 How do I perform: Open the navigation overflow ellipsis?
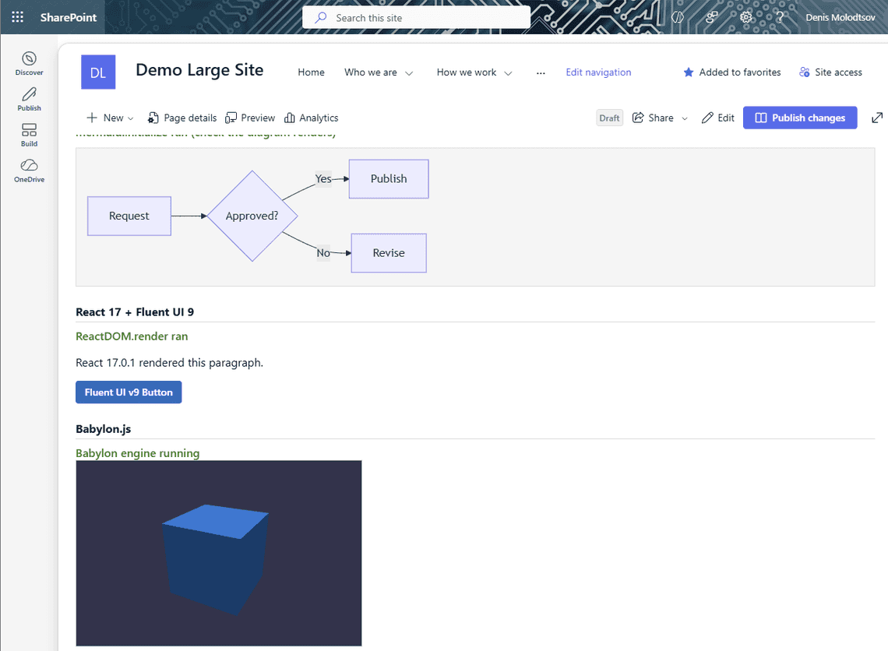click(541, 73)
